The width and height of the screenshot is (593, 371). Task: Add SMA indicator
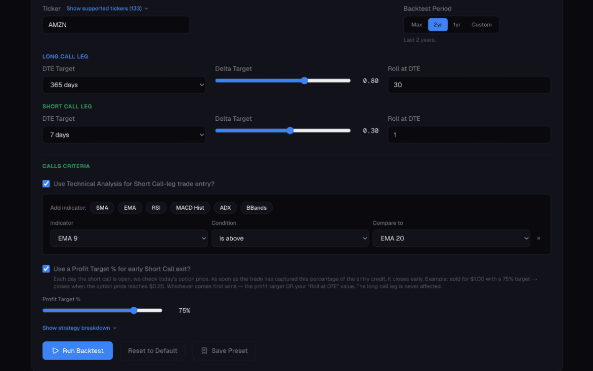pyautogui.click(x=102, y=208)
